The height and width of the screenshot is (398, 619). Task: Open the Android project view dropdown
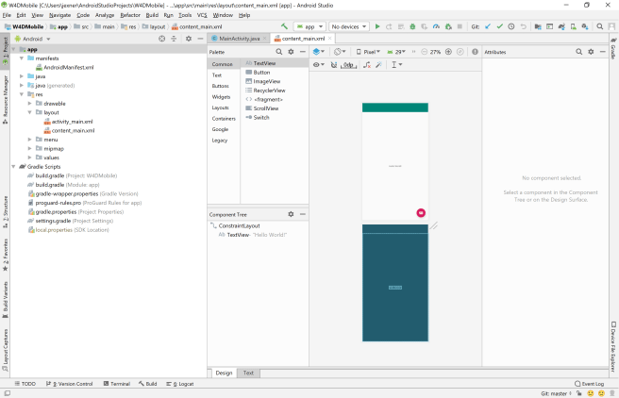point(33,39)
